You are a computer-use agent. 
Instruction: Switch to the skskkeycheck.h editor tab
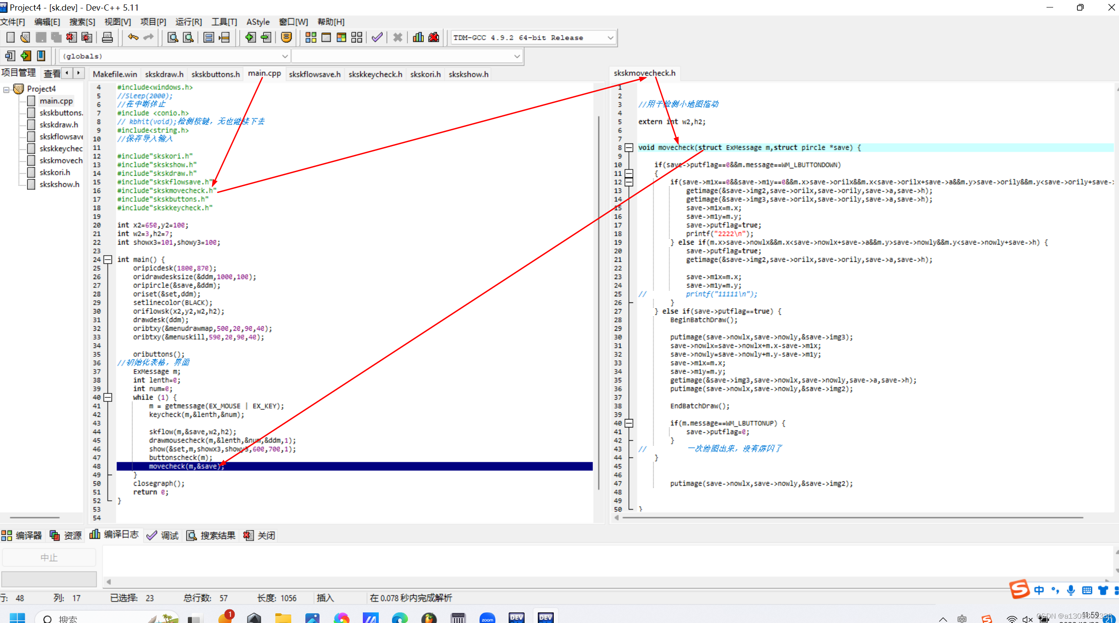(x=375, y=74)
